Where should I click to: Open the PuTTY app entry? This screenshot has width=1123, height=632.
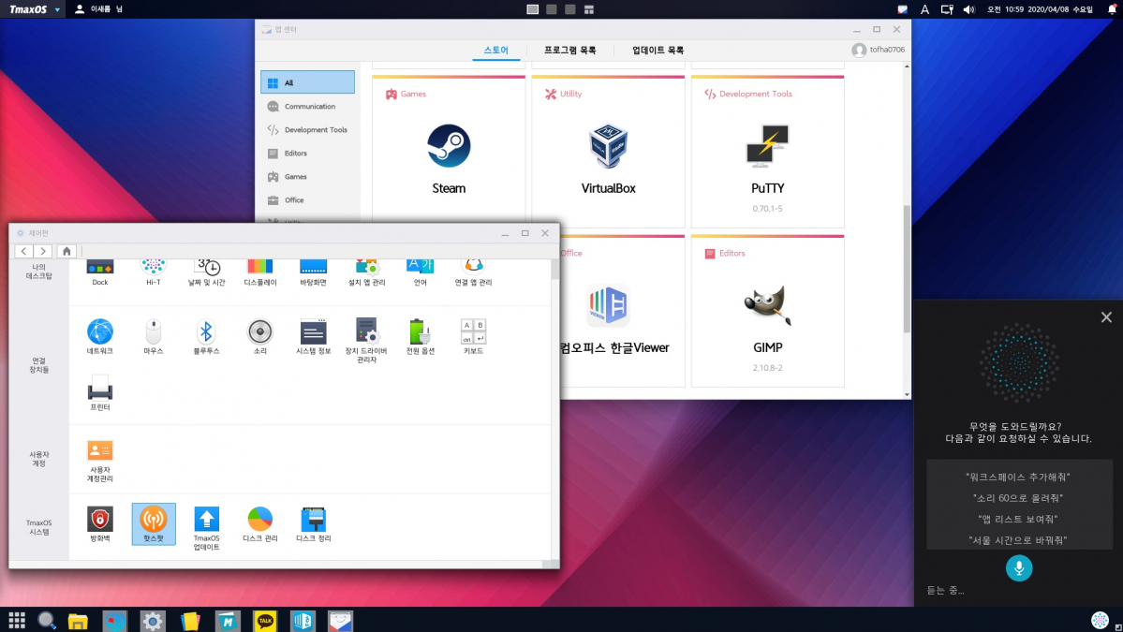[x=767, y=147]
